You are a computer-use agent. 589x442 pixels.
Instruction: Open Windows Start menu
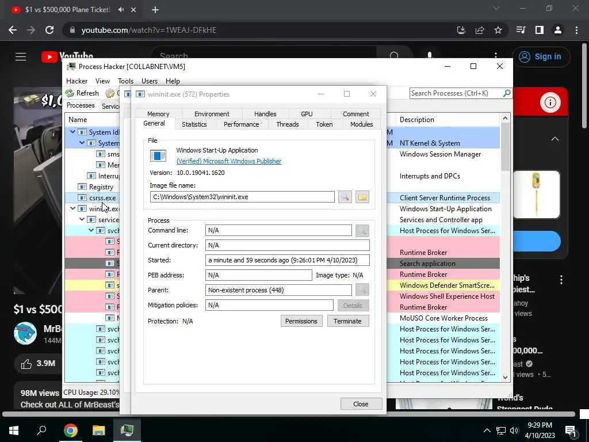[14, 430]
